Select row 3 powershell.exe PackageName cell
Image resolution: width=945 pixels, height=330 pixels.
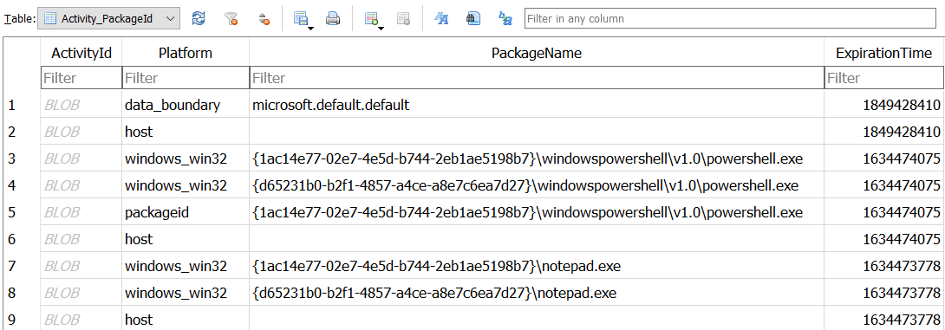[x=537, y=159]
